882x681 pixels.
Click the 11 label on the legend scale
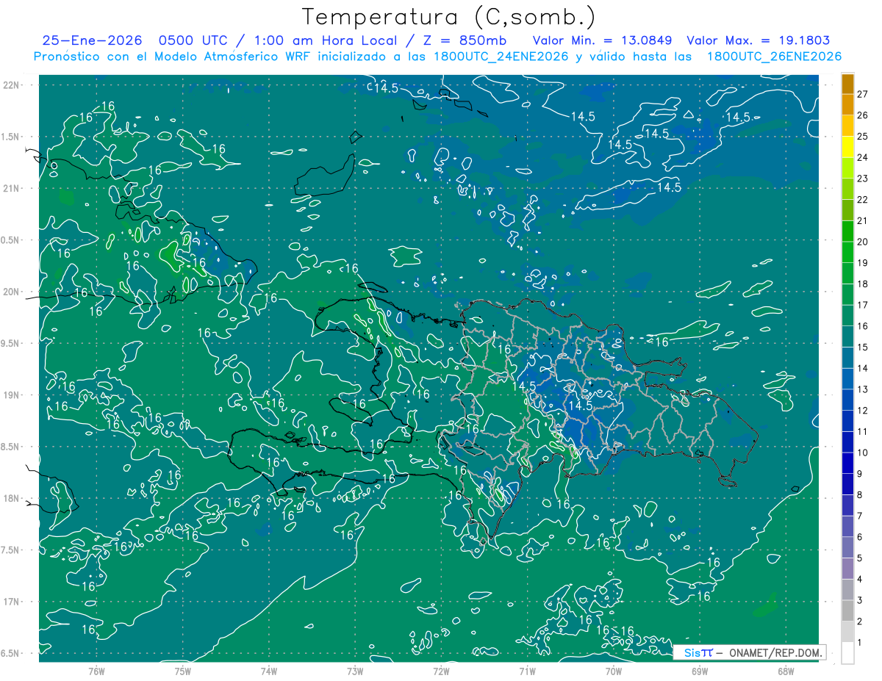click(x=862, y=431)
